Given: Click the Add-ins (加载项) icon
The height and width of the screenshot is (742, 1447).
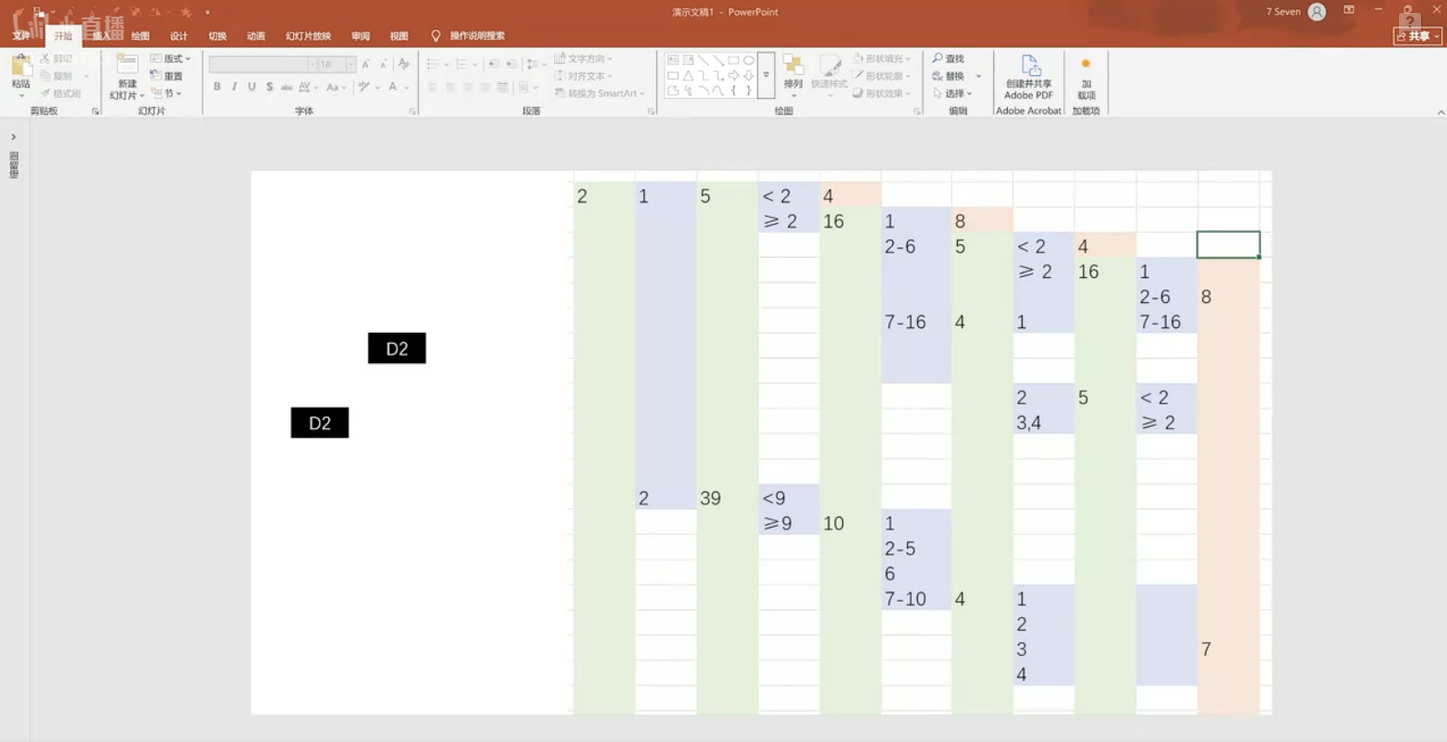Looking at the screenshot, I should click(x=1085, y=67).
